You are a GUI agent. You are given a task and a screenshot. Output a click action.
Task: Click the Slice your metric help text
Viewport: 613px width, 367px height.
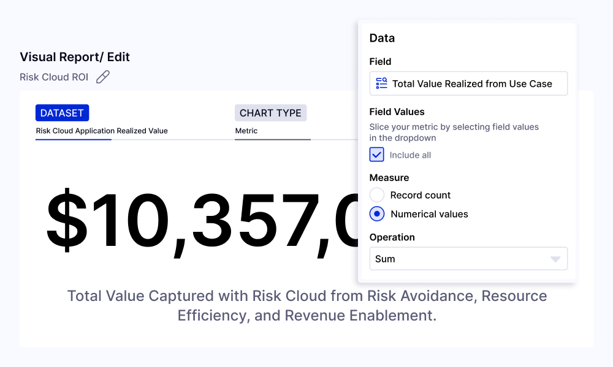point(454,132)
